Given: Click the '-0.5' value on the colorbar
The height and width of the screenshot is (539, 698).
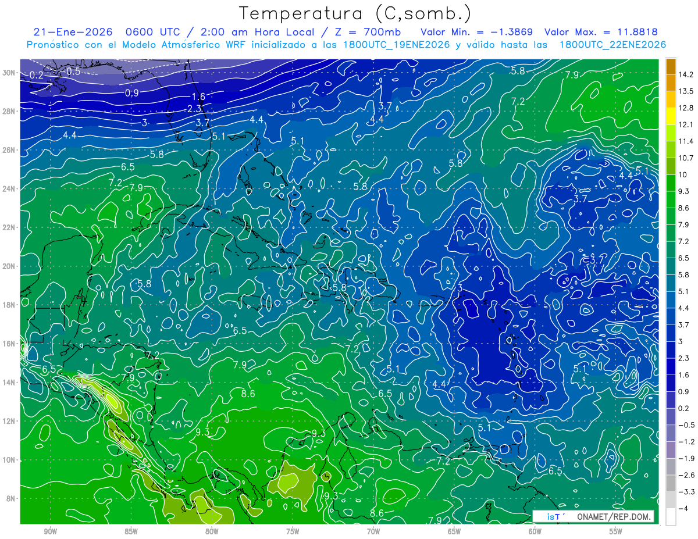Looking at the screenshot, I should pos(687,425).
